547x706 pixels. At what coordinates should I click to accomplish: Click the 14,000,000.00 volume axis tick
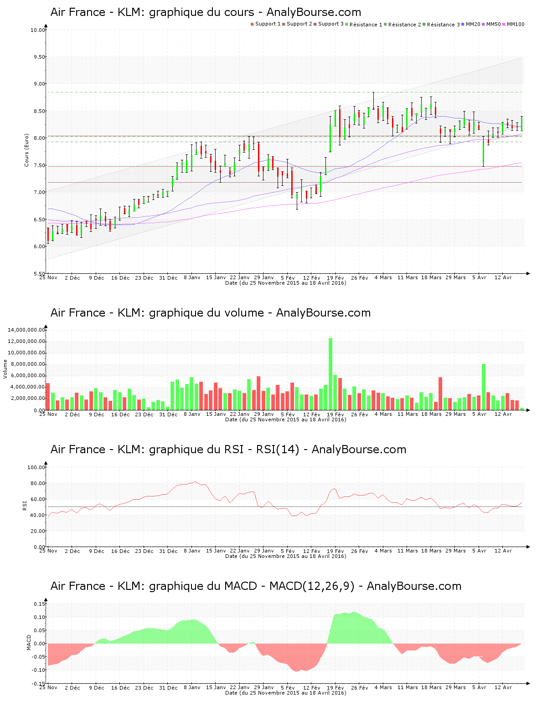point(26,330)
